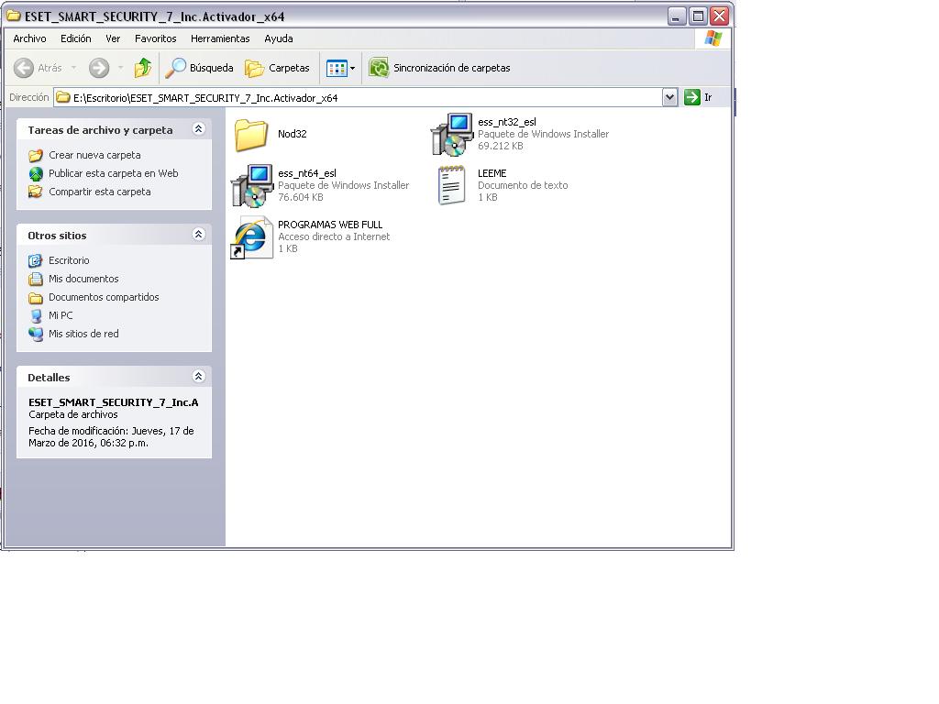
Task: Collapse the Detalles panel
Action: [199, 376]
